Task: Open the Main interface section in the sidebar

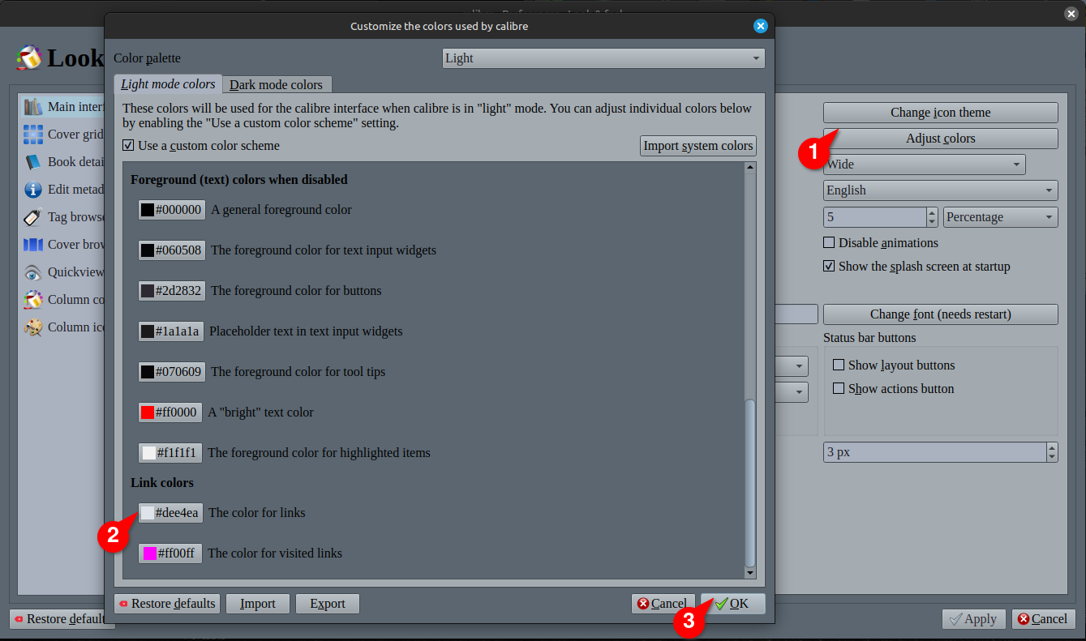Action: [x=63, y=107]
